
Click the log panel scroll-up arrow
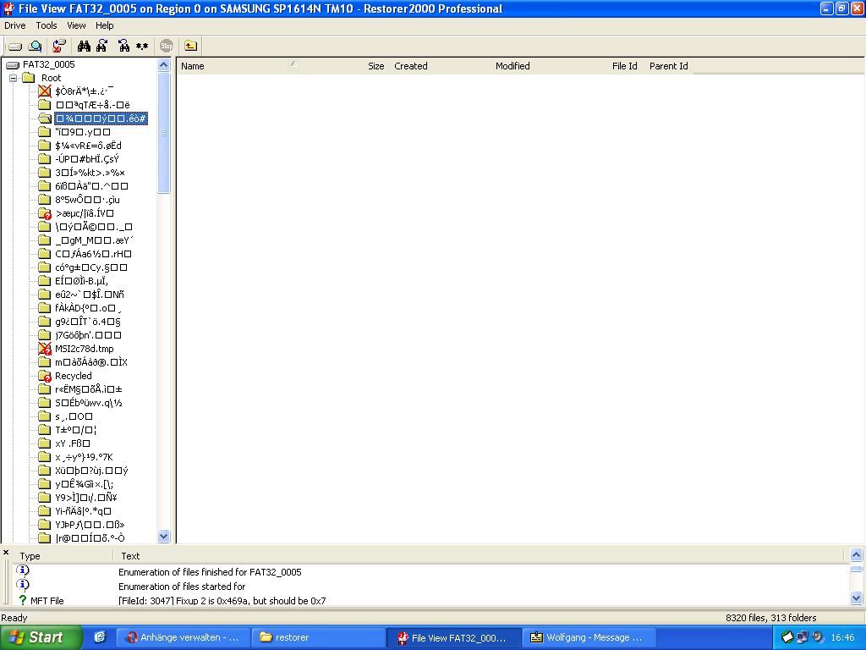click(x=856, y=554)
